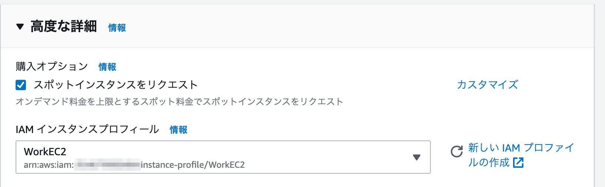
Task: Refresh the IAM profile list
Action: coord(457,152)
